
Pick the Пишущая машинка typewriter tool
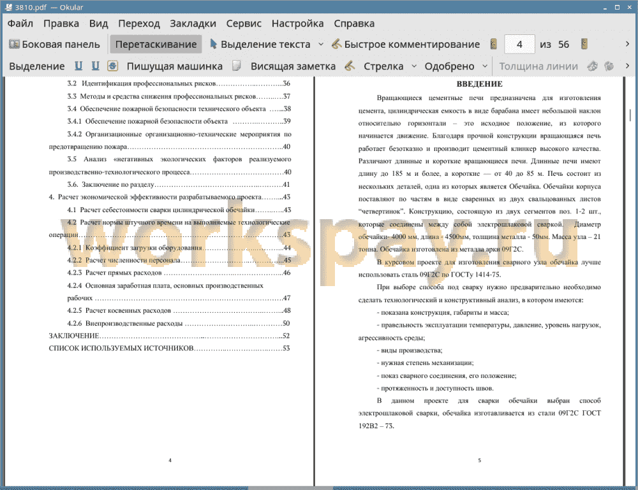click(175, 66)
